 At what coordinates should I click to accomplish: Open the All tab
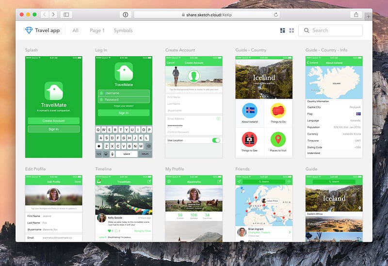(76, 31)
